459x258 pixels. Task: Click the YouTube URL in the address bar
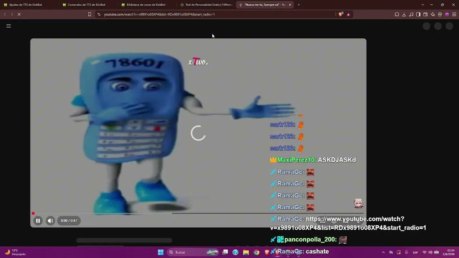pos(159,14)
